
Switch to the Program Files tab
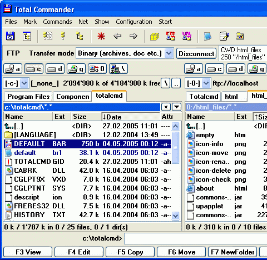click(28, 97)
